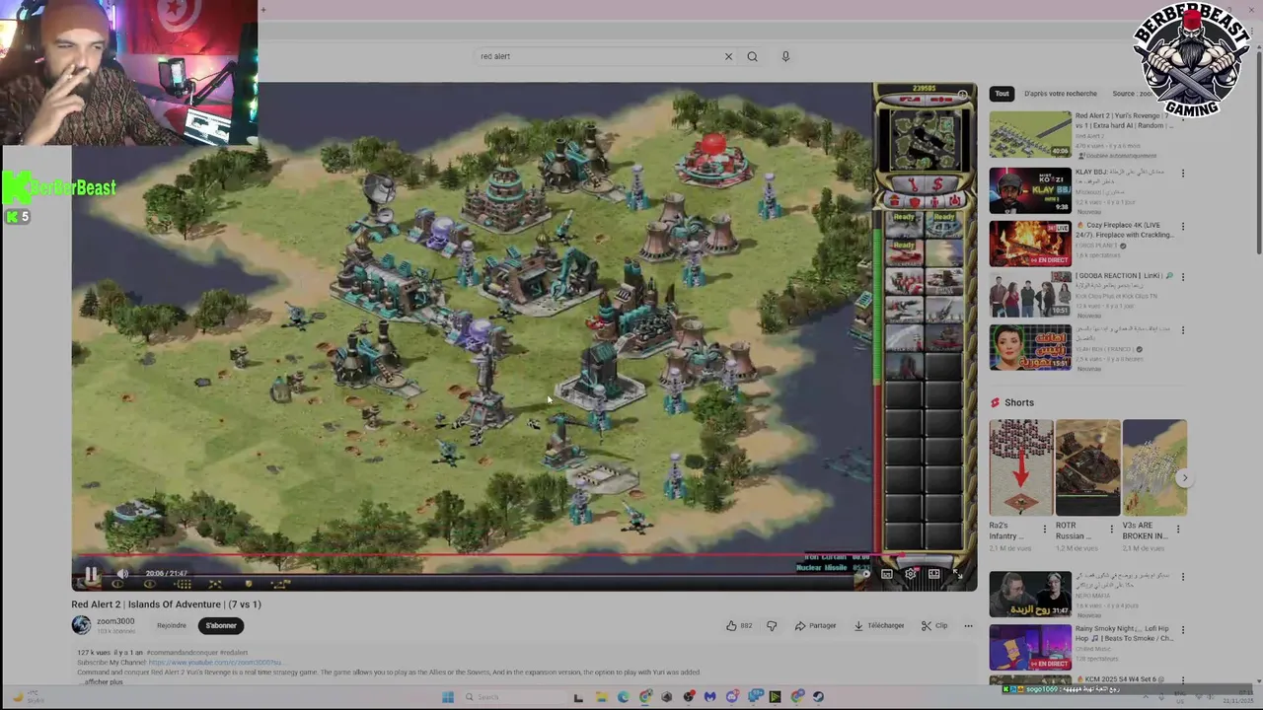Open options menu for GOOBA REACTION video
The width and height of the screenshot is (1263, 710).
[x=1182, y=277]
